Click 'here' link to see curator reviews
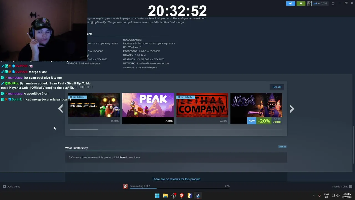Screen dimensions: 355x200 123,157
